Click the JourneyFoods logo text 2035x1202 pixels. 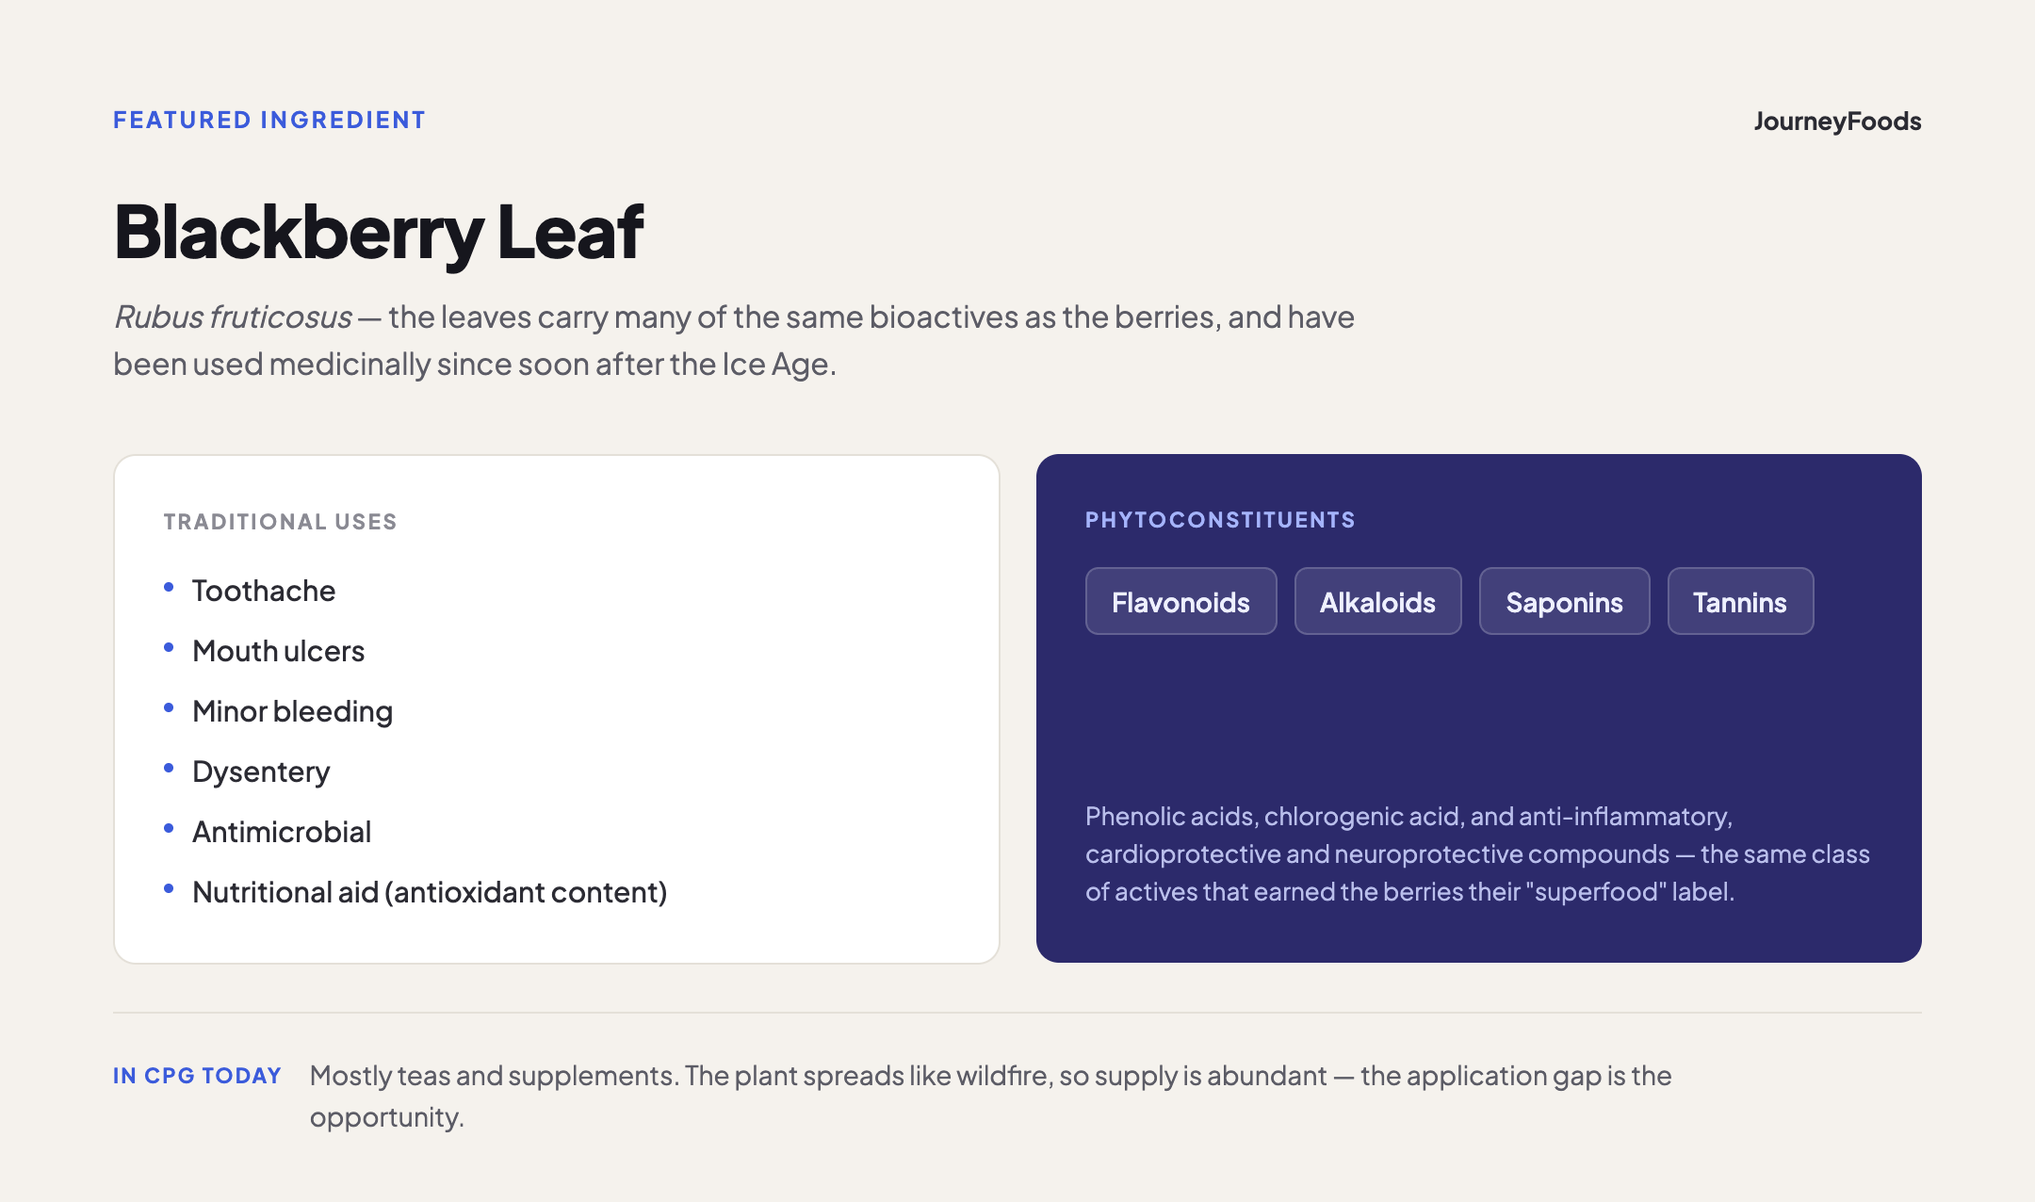[1837, 122]
